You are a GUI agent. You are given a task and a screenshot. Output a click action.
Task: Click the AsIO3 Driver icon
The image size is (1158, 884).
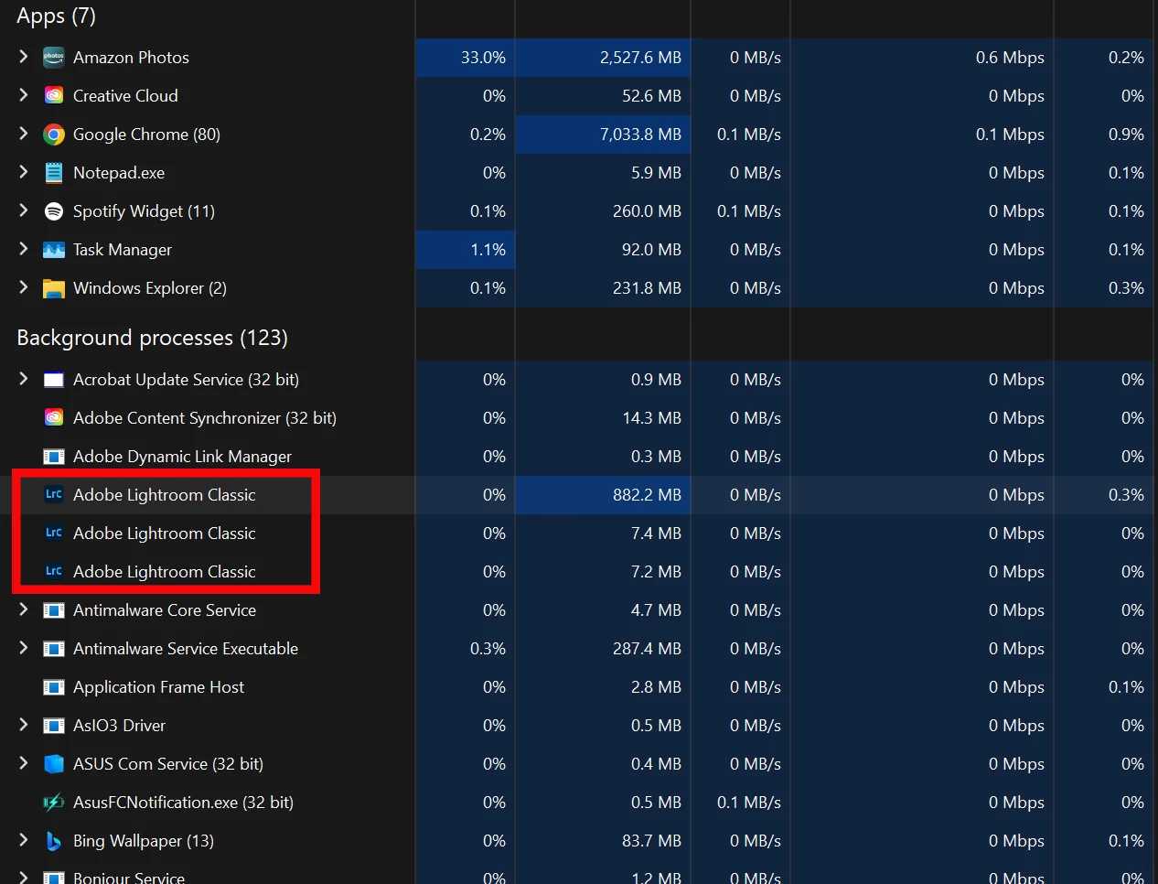pyautogui.click(x=54, y=726)
